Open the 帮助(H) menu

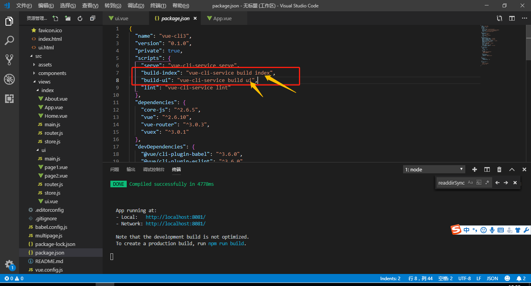(x=180, y=6)
